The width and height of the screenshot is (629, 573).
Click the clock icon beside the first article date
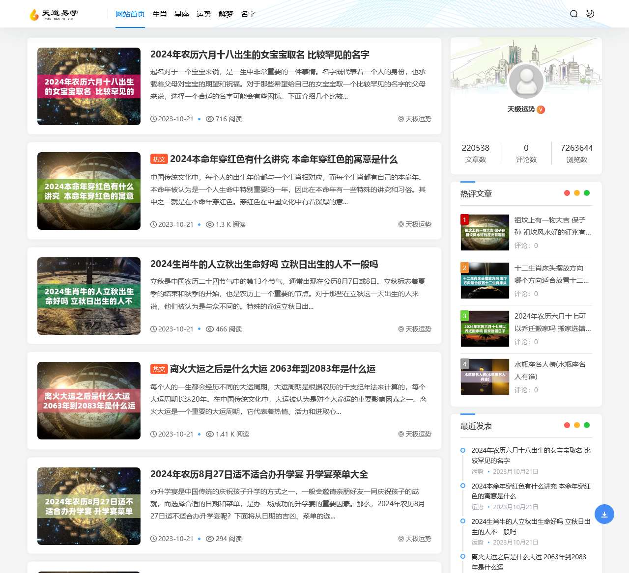click(x=153, y=119)
